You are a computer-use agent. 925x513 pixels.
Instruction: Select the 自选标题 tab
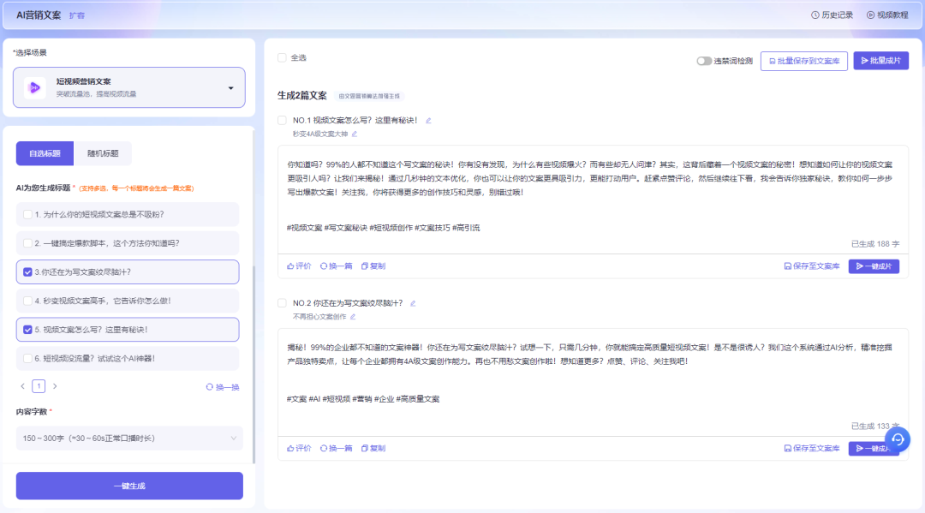click(45, 153)
